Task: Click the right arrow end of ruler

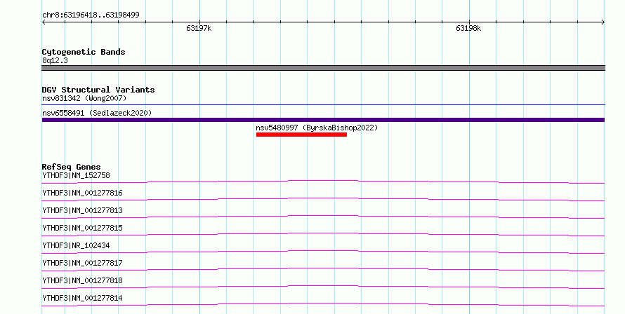Action: (603, 22)
